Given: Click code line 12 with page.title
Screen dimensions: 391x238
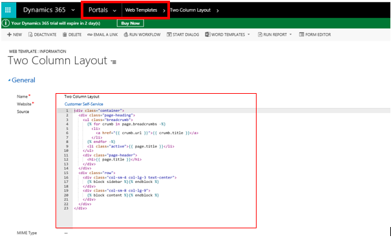Looking at the screenshot, I should pyautogui.click(x=114, y=159).
